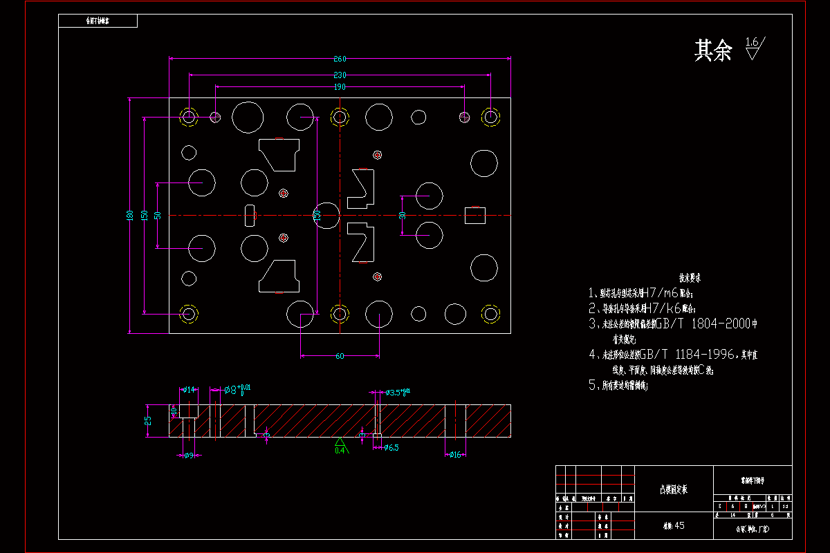Select the ø14 counterbore dimension

(x=188, y=390)
